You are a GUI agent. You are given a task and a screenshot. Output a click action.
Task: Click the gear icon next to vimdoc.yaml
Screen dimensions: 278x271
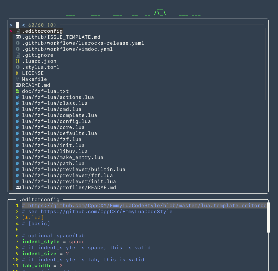point(18,49)
